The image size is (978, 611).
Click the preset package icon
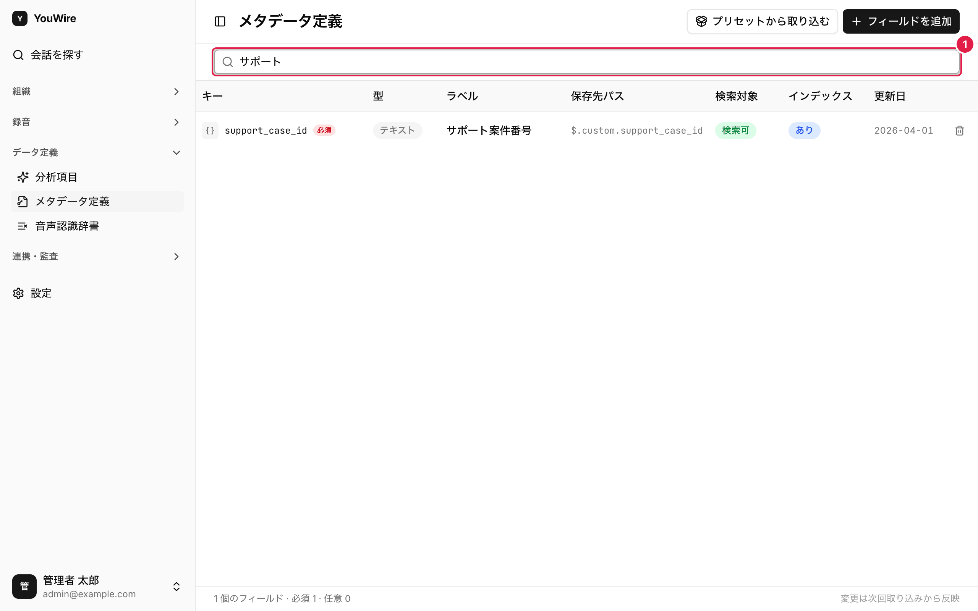tap(701, 21)
